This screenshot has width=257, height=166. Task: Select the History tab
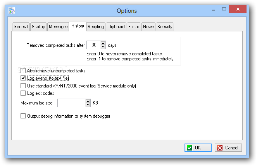(x=78, y=26)
